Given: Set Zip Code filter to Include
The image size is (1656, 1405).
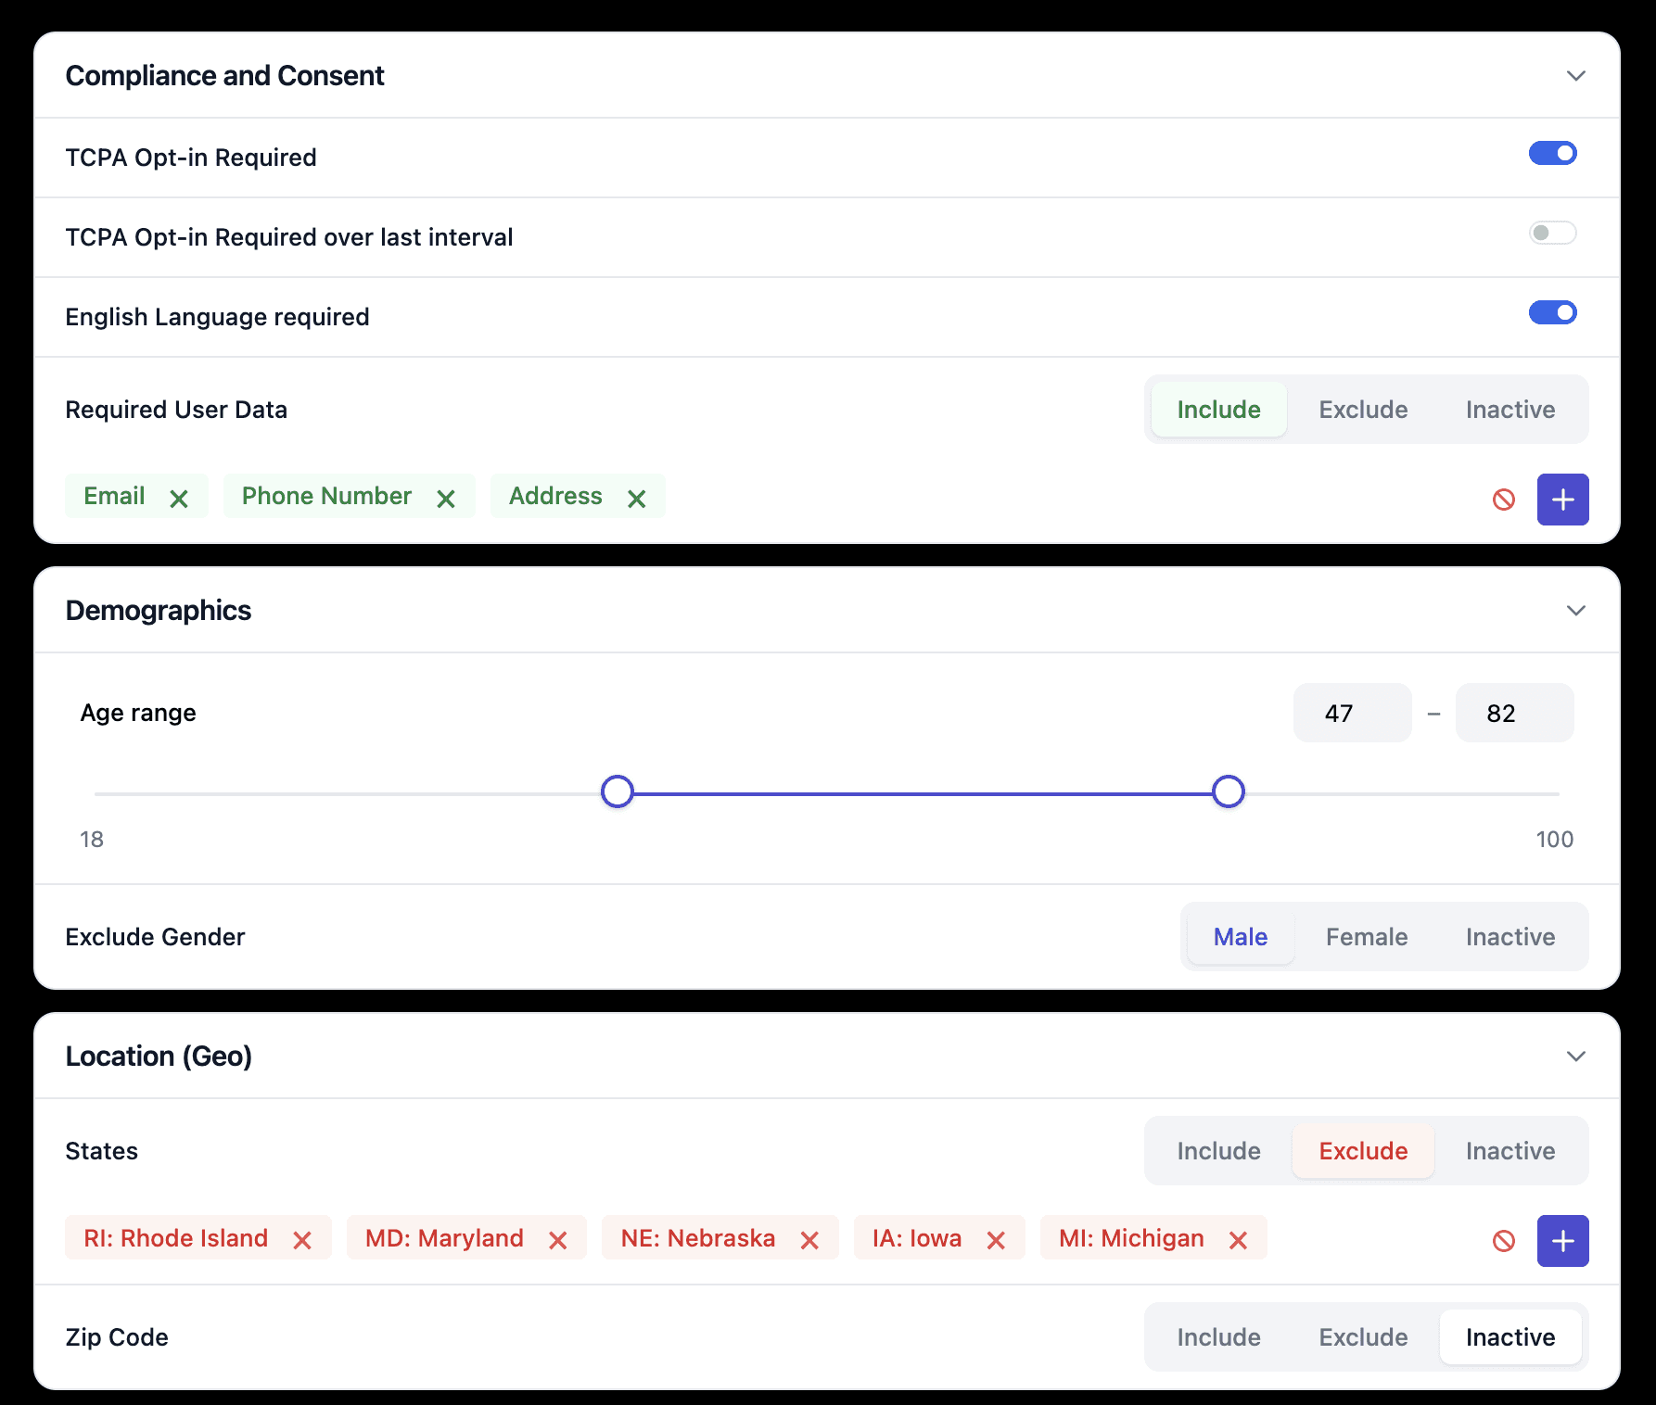Looking at the screenshot, I should coord(1218,1337).
